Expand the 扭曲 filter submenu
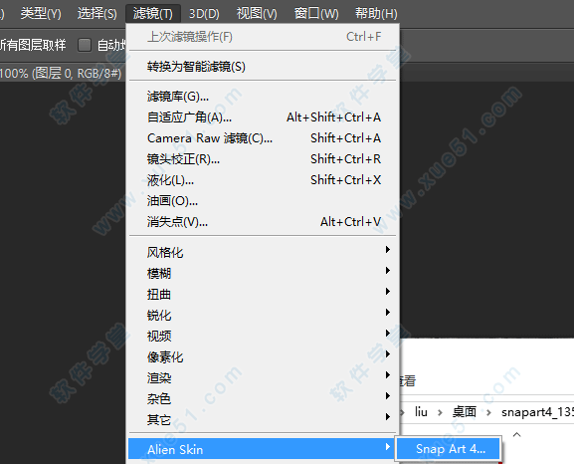Screen dimensions: 574x464 pyautogui.click(x=262, y=294)
